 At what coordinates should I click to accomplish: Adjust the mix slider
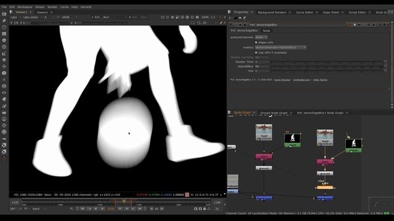pos(326,71)
